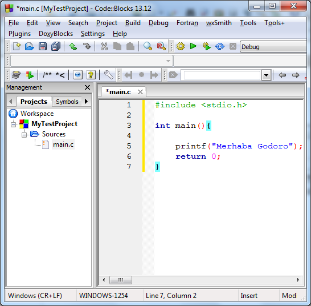Build and run icon
This screenshot has height=306, width=311.
(206, 46)
